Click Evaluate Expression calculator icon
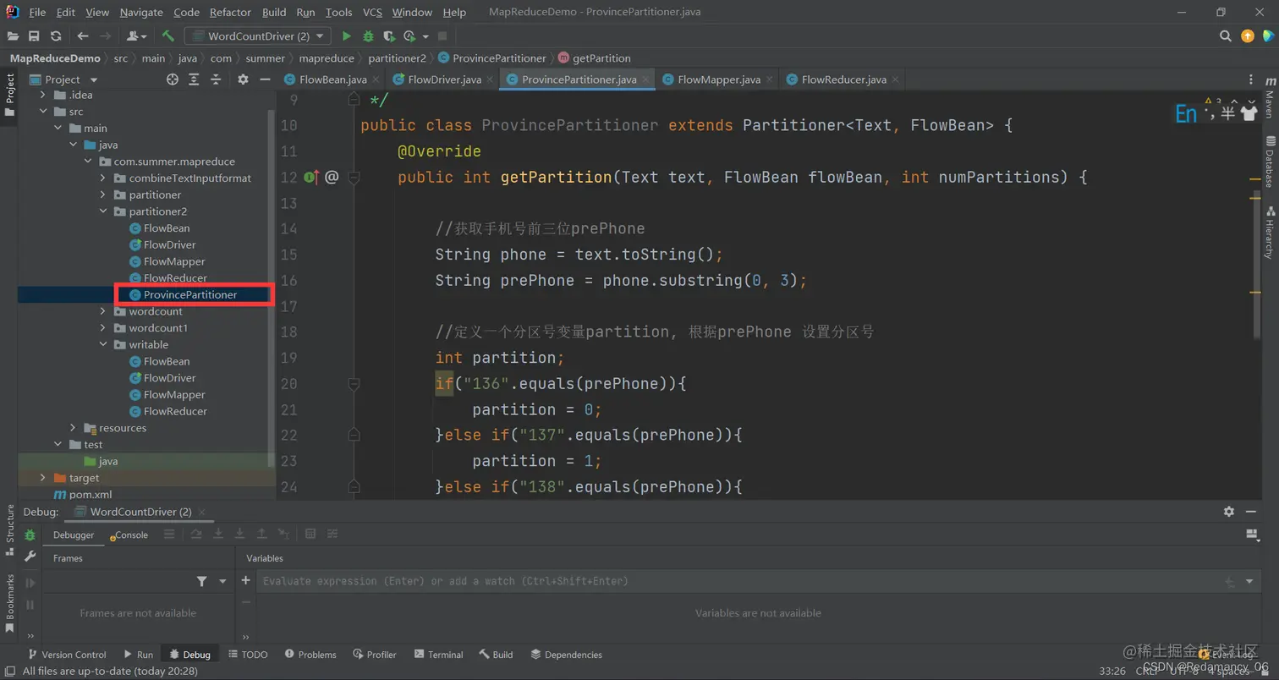Screen dimensions: 1279x680 coord(310,534)
